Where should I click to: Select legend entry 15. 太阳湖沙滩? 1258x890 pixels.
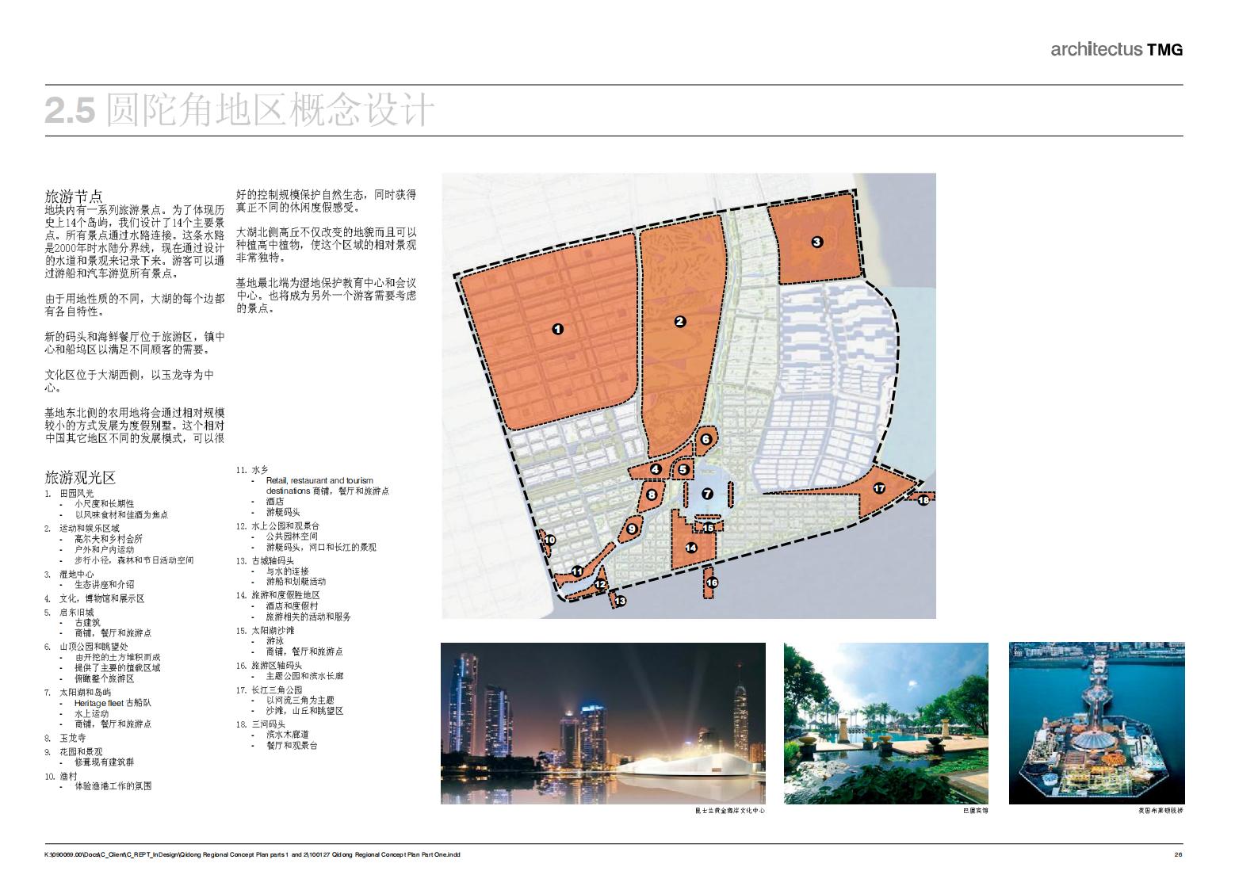point(265,630)
